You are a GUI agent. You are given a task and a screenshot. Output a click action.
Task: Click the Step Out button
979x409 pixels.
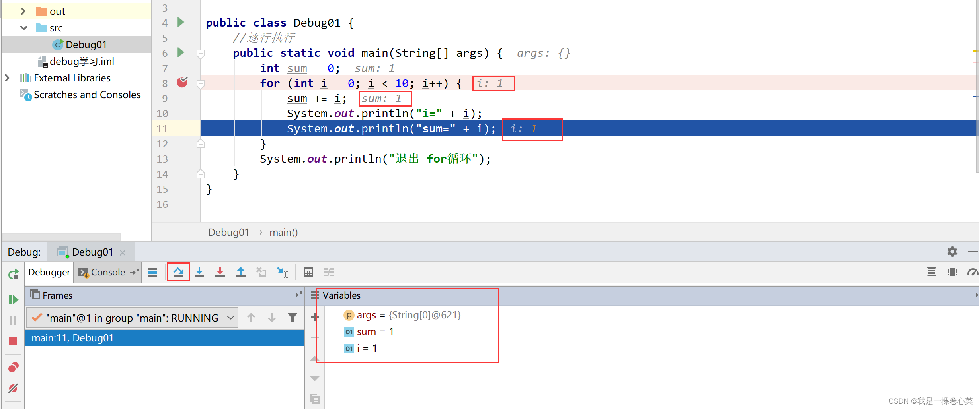(240, 272)
